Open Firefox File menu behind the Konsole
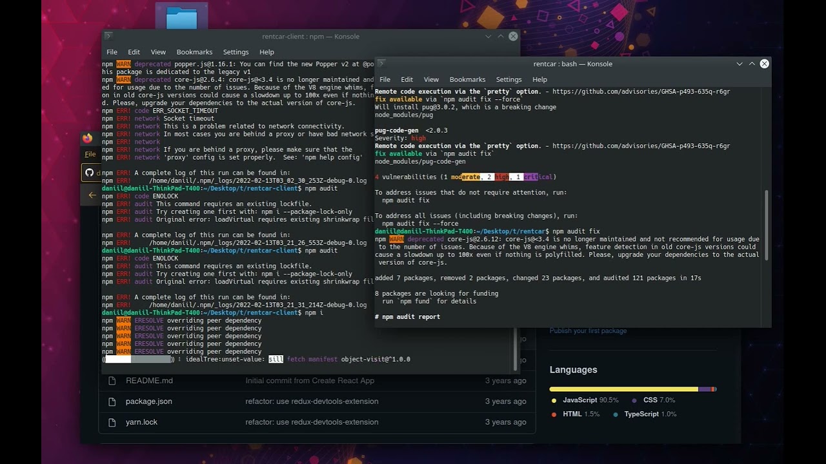The image size is (826, 464). (x=90, y=154)
